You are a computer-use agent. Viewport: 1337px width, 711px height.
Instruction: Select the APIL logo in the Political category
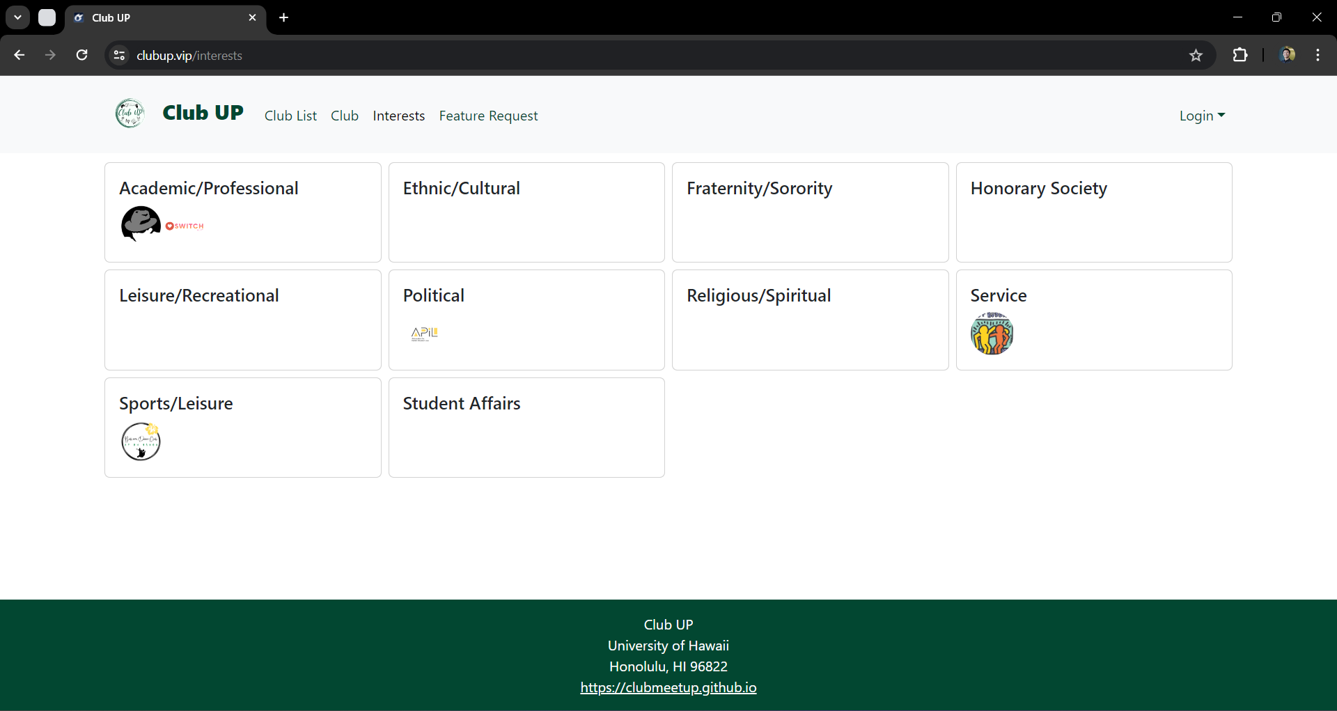pos(423,334)
